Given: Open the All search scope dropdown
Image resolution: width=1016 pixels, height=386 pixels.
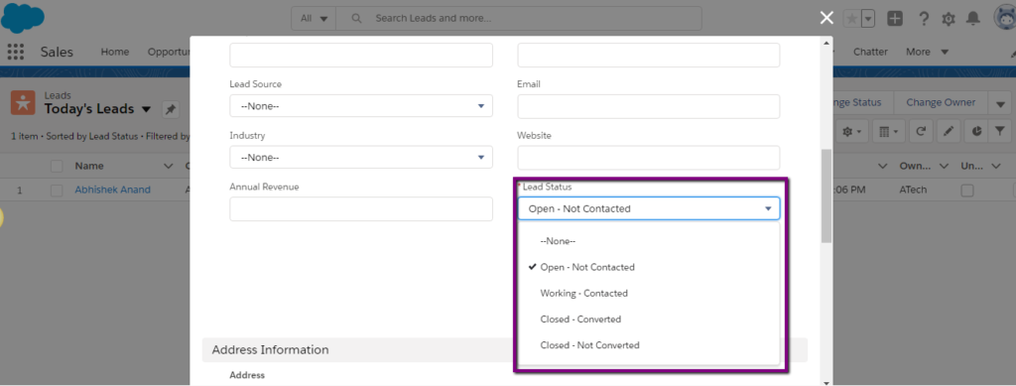Looking at the screenshot, I should click(x=314, y=18).
